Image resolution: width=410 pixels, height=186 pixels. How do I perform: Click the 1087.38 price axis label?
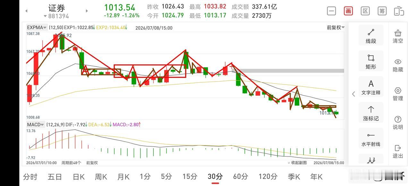[33, 34]
